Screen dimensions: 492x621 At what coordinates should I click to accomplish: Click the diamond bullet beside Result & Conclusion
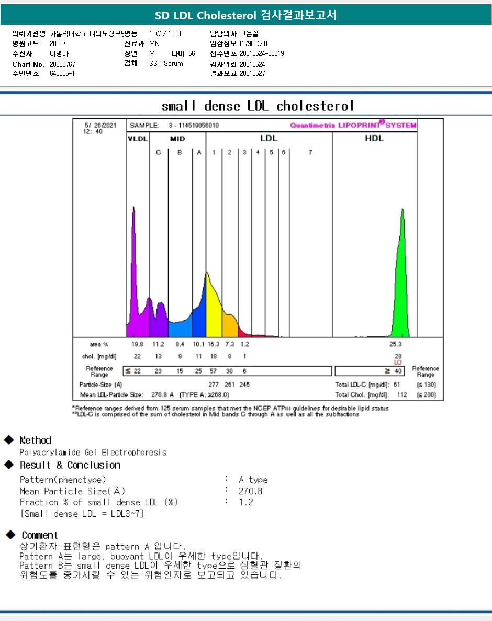[8, 465]
